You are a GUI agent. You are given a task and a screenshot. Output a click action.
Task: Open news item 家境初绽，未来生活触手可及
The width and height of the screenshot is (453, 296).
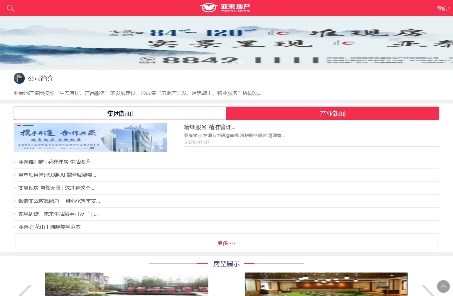click(58, 214)
